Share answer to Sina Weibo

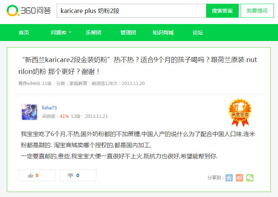(x=240, y=178)
